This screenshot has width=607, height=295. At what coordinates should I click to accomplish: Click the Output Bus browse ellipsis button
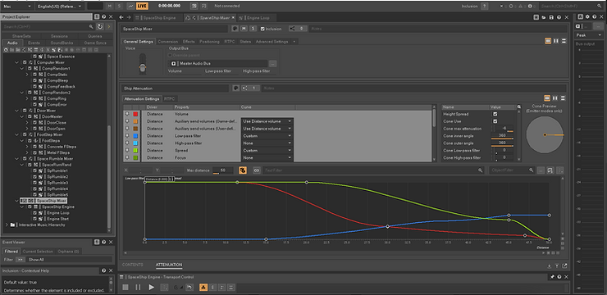tap(272, 63)
